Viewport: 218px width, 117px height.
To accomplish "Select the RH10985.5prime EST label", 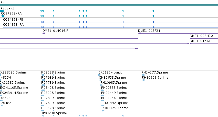I will 113,83.
